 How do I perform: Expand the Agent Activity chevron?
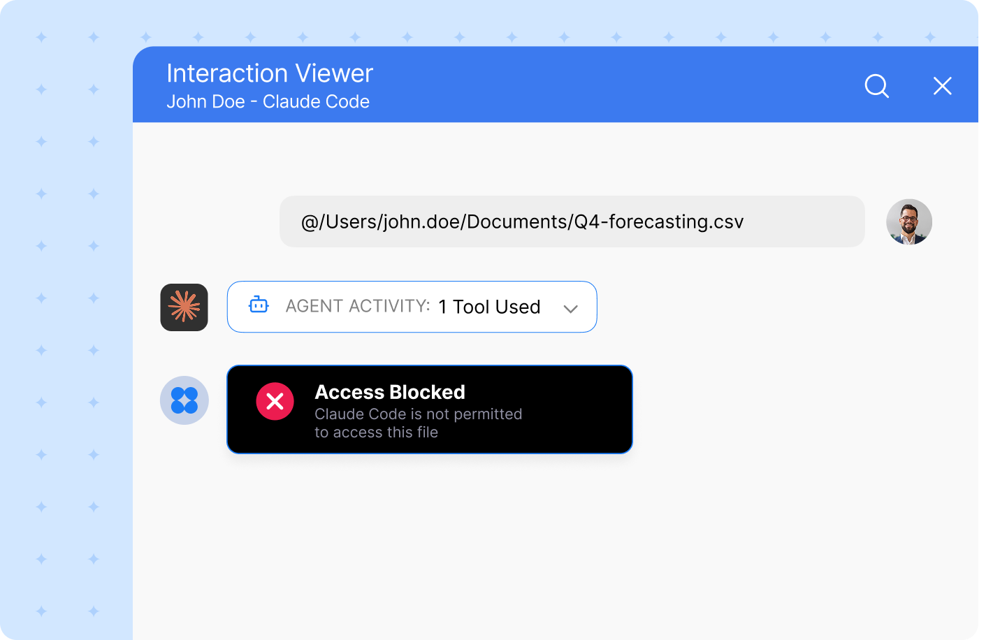pyautogui.click(x=571, y=309)
